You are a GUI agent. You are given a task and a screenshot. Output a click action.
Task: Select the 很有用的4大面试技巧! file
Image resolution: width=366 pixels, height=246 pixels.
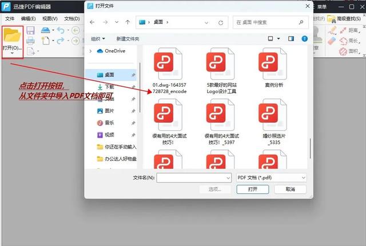click(169, 122)
